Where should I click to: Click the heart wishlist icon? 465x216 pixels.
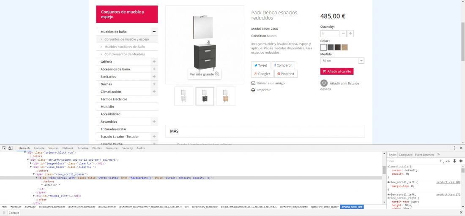324,83
